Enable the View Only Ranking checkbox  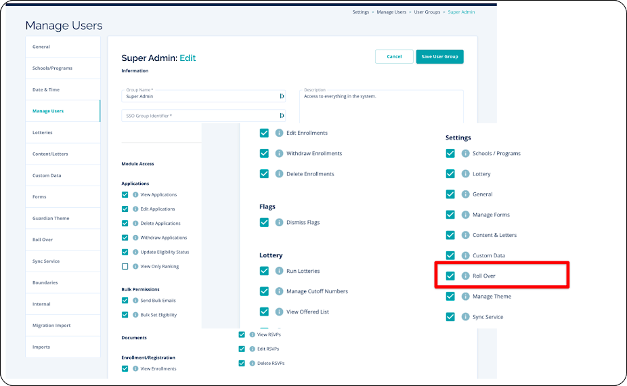pos(125,267)
